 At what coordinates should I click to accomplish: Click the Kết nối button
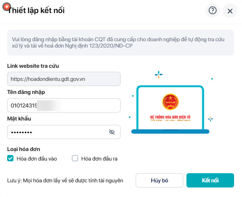[x=210, y=180]
